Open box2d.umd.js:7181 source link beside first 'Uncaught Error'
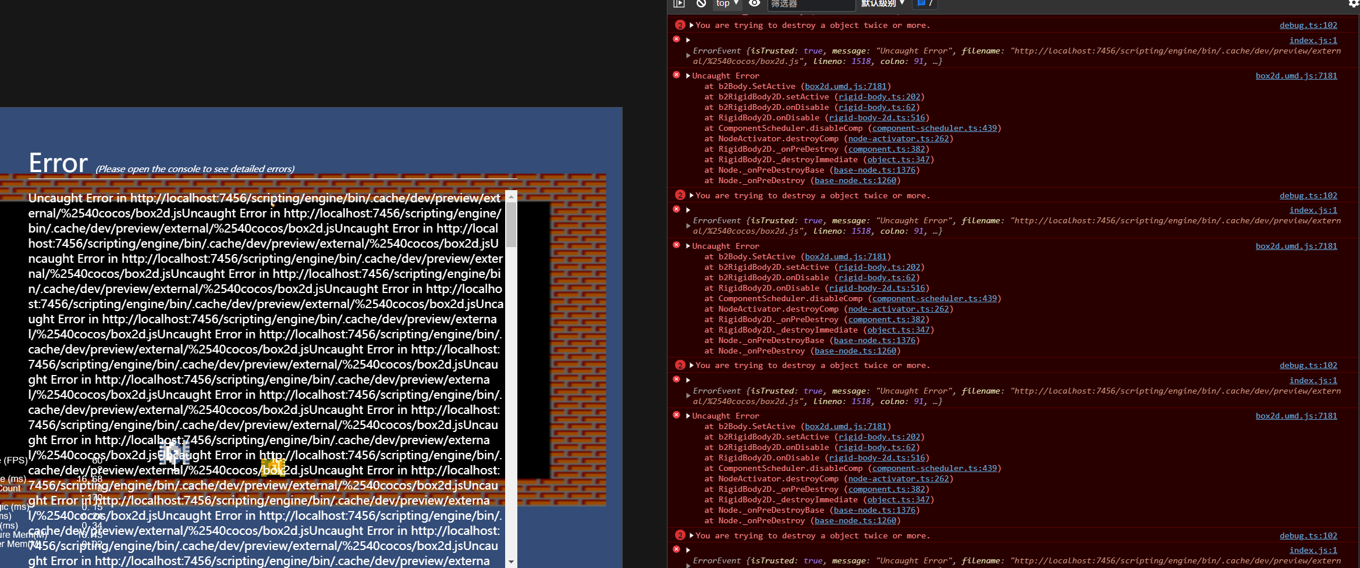1360x568 pixels. click(x=1297, y=76)
